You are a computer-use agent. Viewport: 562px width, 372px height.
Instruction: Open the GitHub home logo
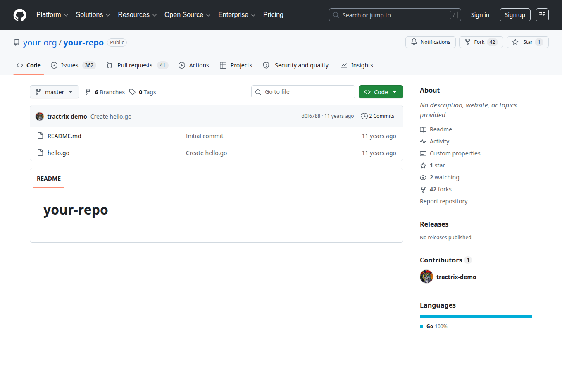coord(20,15)
